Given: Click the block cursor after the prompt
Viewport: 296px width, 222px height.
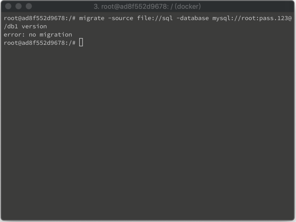Looking at the screenshot, I should click(x=81, y=42).
